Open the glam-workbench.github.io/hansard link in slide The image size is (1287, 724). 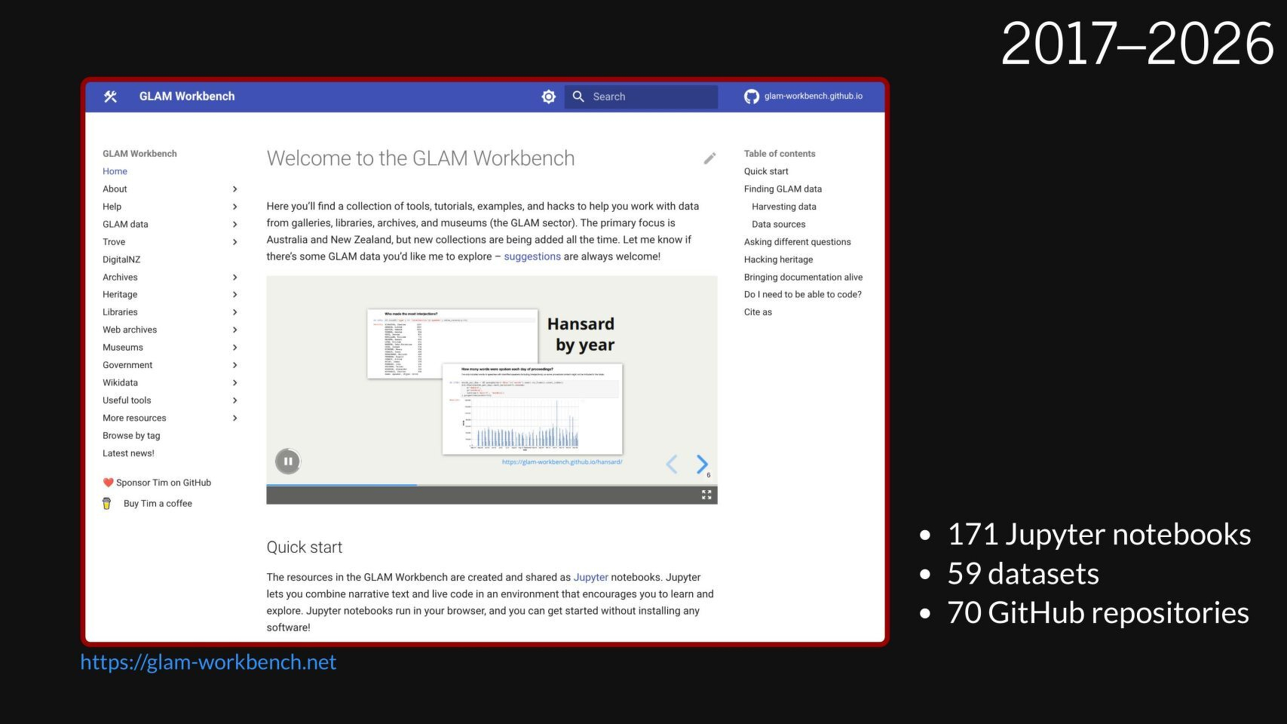click(562, 462)
